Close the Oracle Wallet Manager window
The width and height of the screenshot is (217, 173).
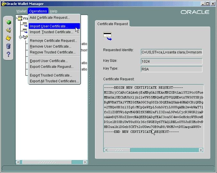pos(213,4)
